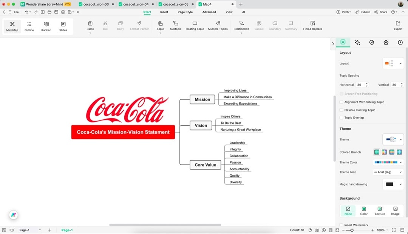This screenshot has height=234, width=408.
Task: Open the Share options
Action: point(381,12)
